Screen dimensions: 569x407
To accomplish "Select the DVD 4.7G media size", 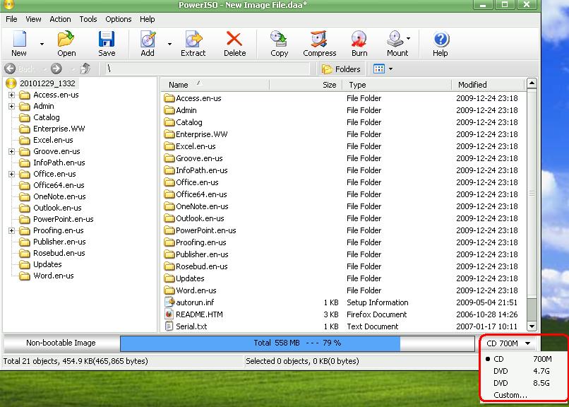I will tap(502, 370).
